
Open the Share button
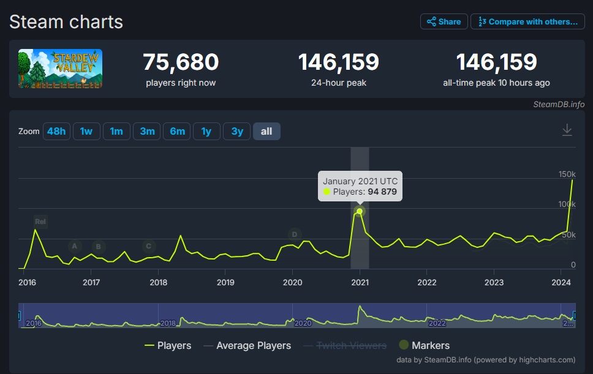tap(444, 21)
